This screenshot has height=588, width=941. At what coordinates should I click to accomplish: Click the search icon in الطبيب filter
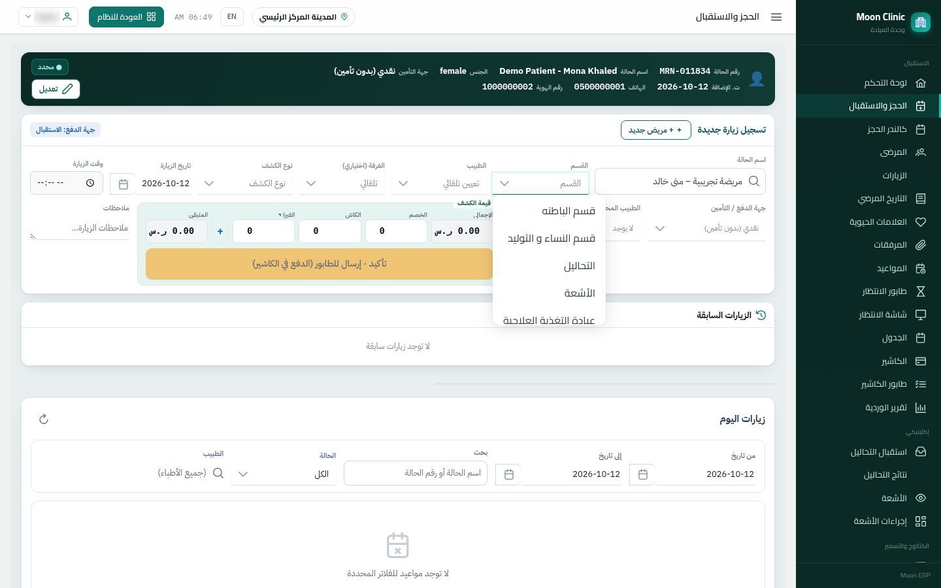click(218, 473)
